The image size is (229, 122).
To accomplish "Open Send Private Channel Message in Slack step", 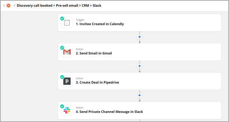I will [140, 110].
